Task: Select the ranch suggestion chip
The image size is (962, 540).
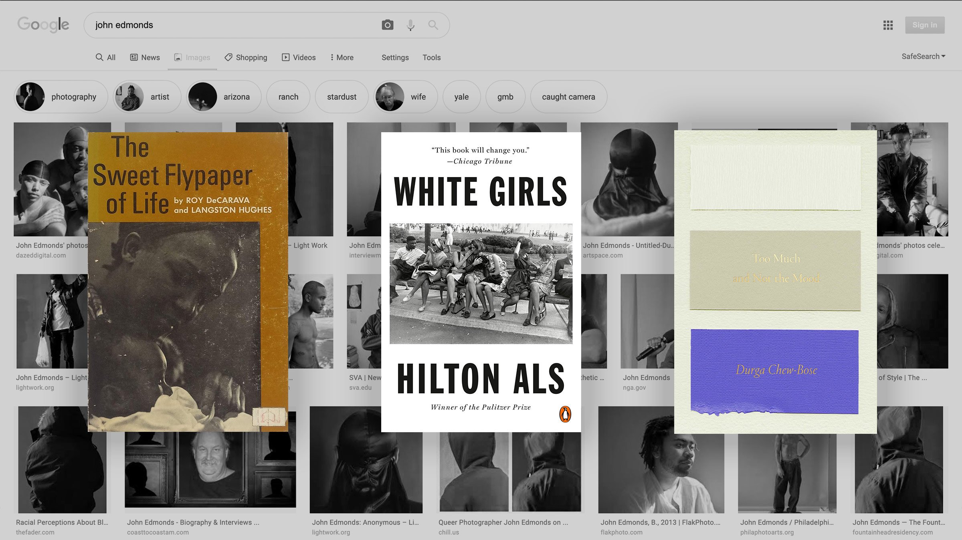Action: click(288, 97)
